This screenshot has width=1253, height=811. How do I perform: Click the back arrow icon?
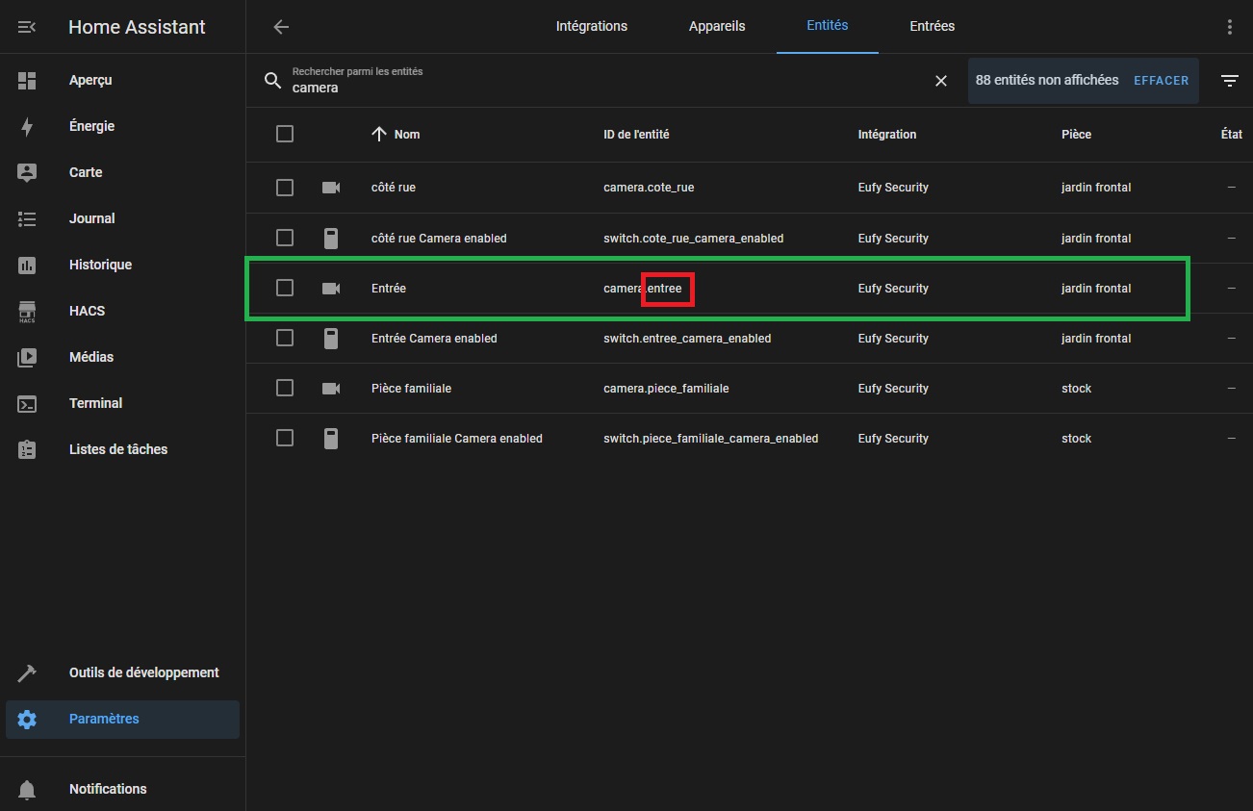point(281,27)
